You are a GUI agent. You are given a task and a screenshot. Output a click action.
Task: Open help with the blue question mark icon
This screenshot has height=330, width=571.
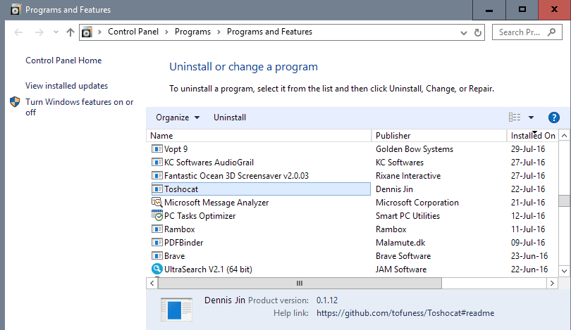pos(553,118)
